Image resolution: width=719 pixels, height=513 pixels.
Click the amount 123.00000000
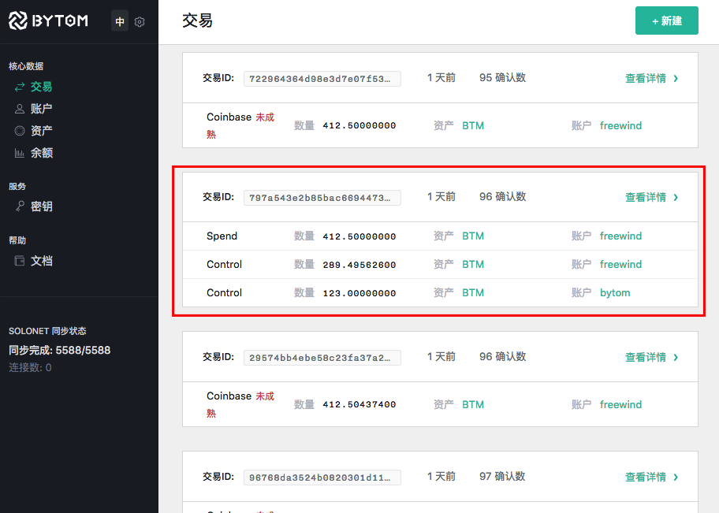pos(359,293)
